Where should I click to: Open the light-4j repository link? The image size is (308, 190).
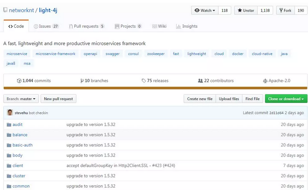48,10
